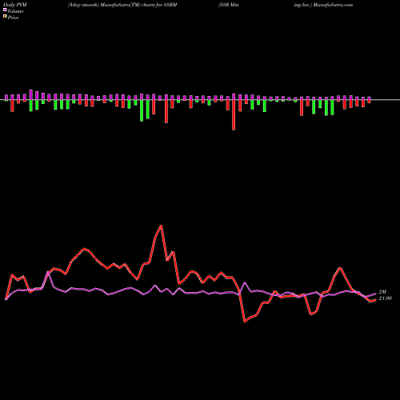
Task: Click the '(3day smooth) MunafaSutra(TM) charts for SSRM' text
Action: (x=122, y=5)
